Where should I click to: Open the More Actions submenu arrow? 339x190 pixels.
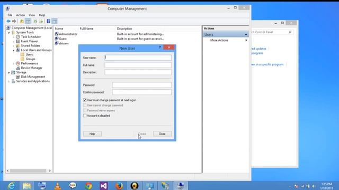tap(246, 40)
